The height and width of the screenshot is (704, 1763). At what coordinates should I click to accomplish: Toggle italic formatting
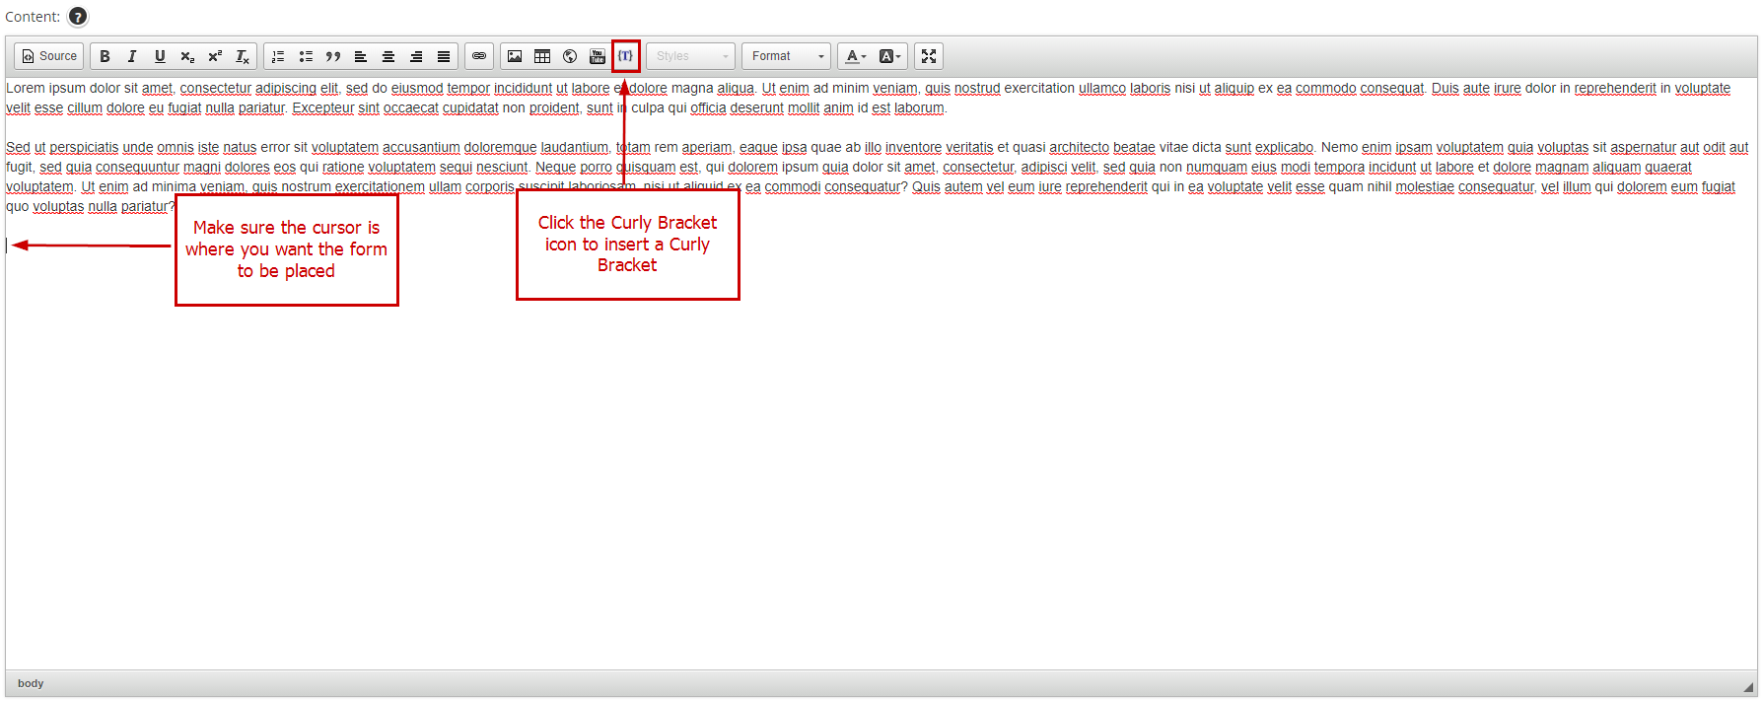click(x=132, y=56)
